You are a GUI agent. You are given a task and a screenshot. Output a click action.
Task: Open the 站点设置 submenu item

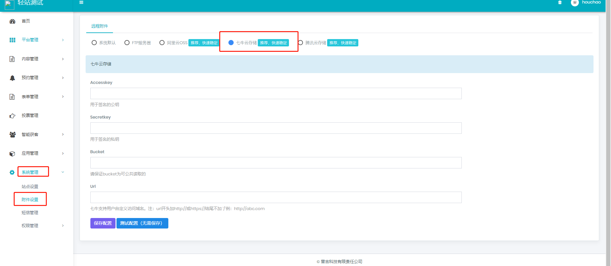tap(30, 187)
